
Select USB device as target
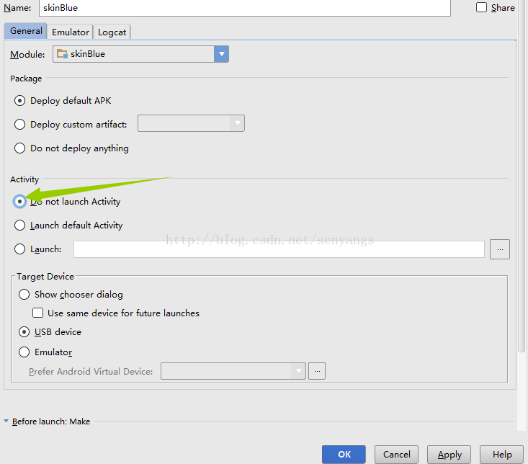coord(24,332)
